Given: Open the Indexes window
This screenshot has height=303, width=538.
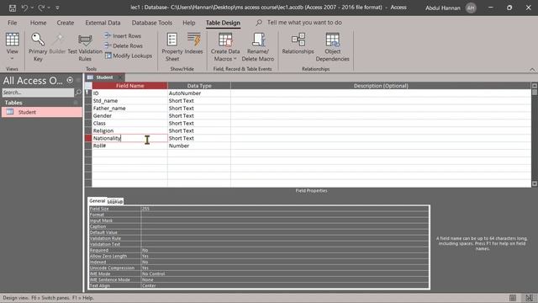Looking at the screenshot, I should [x=194, y=44].
